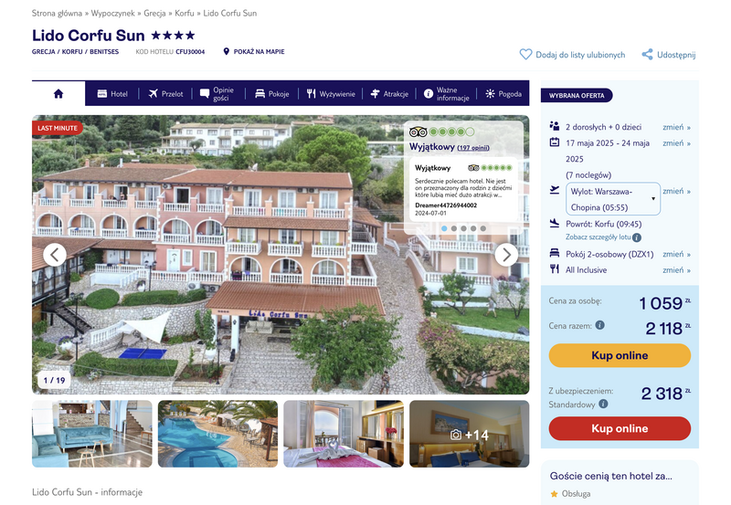Select the first review carousel dot
Screen dimensions: 731x505
[x=444, y=228]
